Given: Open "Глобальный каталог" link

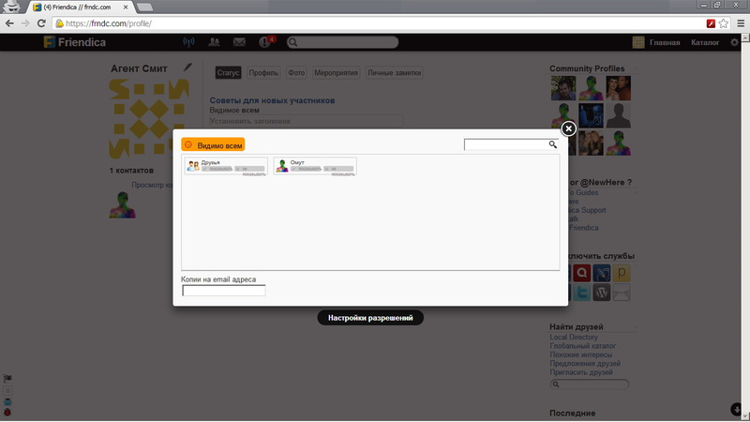Looking at the screenshot, I should 582,345.
